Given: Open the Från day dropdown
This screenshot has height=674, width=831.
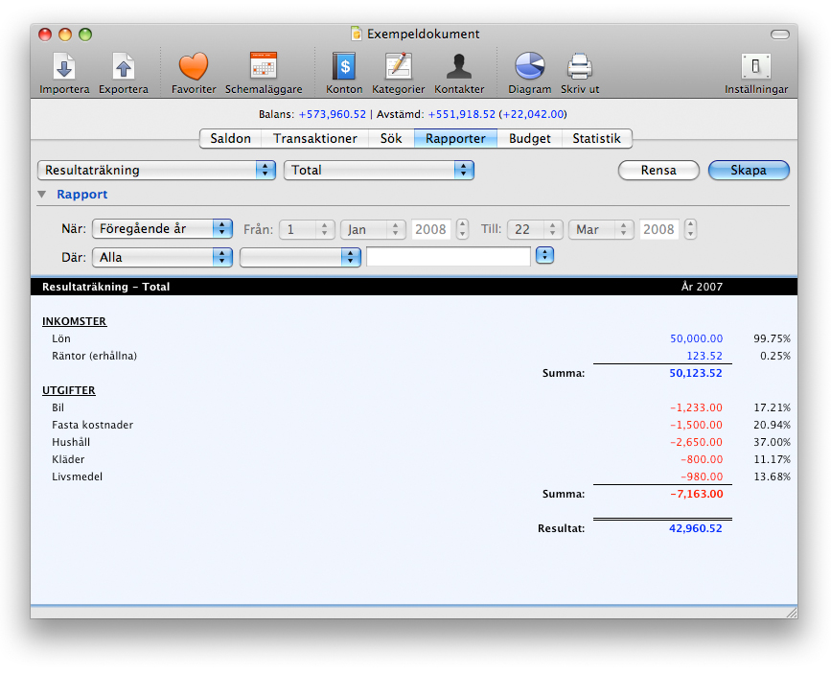Looking at the screenshot, I should tap(307, 229).
